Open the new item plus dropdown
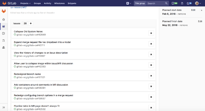205x111 pixels. (129, 3)
